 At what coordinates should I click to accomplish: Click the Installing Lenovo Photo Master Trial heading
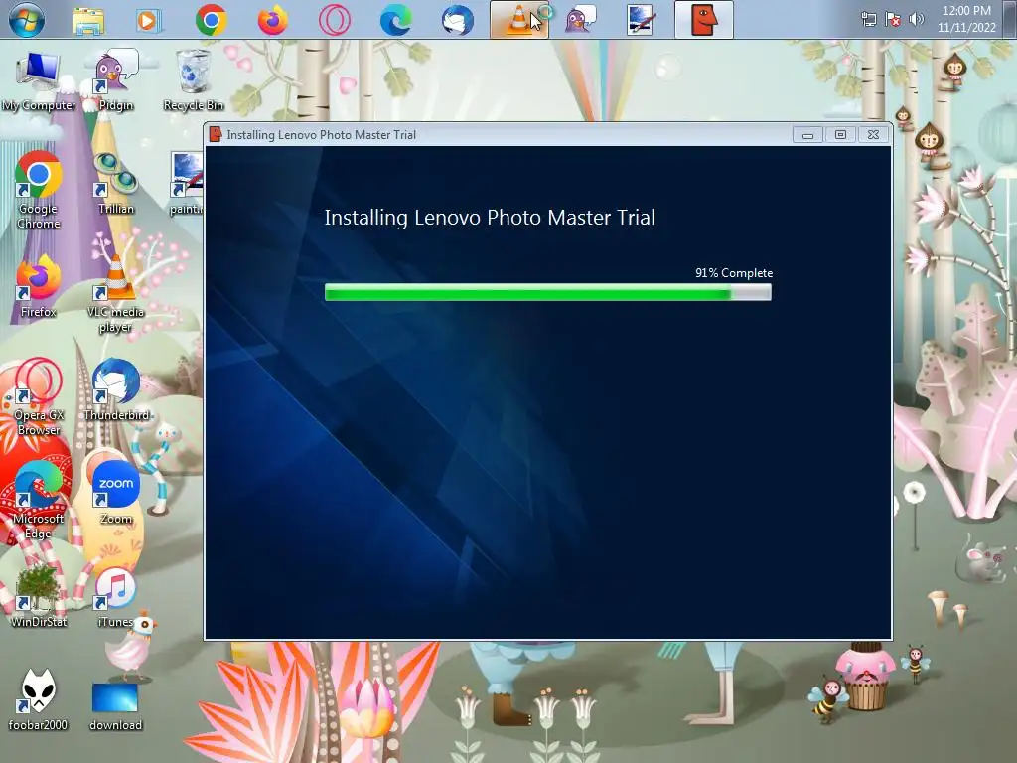tap(490, 217)
